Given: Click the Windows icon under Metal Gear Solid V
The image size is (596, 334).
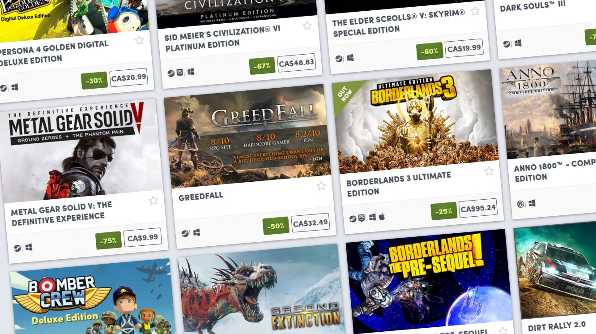Looking at the screenshot, I should 29,247.
